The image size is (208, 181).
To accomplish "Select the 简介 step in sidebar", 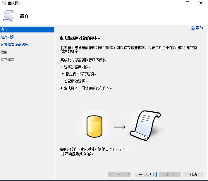I will [x=27, y=30].
